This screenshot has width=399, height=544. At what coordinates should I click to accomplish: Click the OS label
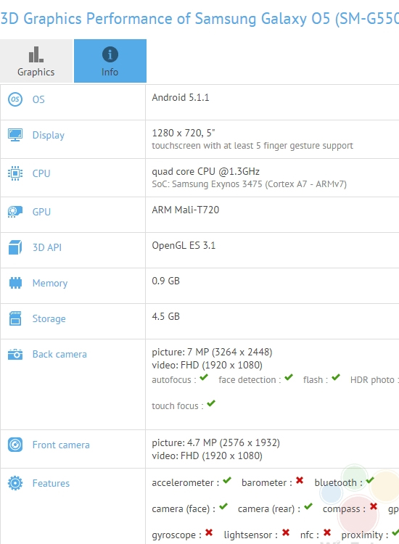pyautogui.click(x=38, y=99)
